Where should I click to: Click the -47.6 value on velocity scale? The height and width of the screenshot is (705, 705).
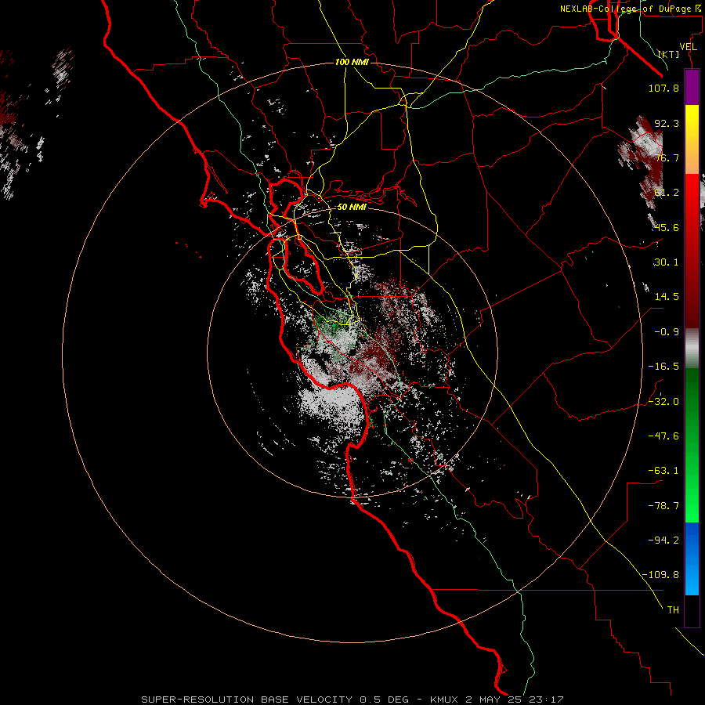[x=663, y=436]
